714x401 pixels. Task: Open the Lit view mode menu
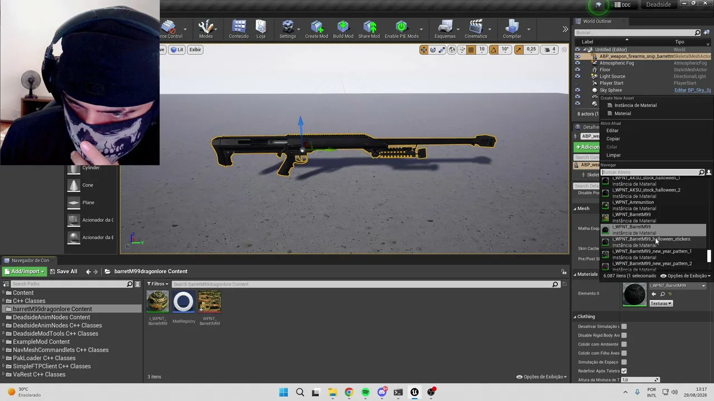pyautogui.click(x=177, y=50)
